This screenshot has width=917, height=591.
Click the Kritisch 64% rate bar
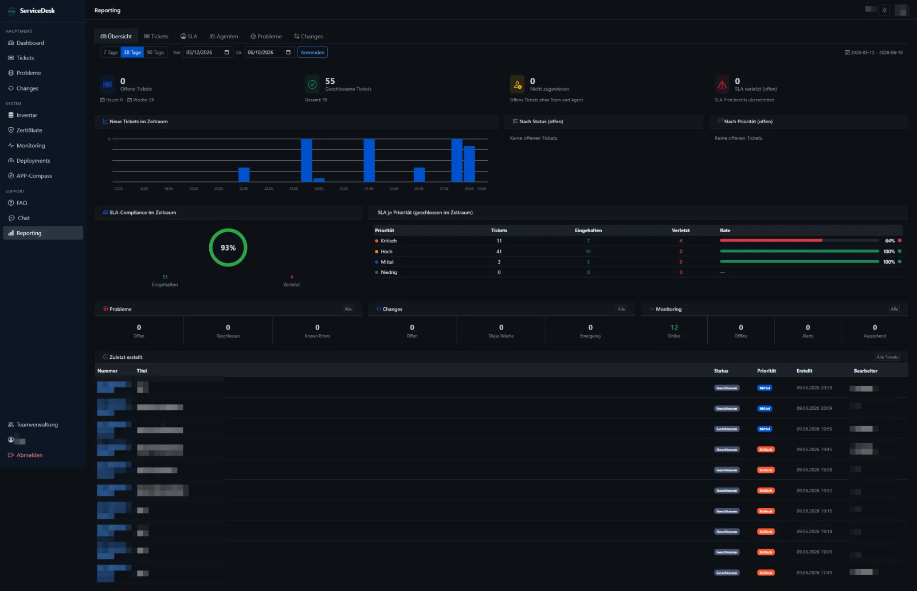pos(799,241)
